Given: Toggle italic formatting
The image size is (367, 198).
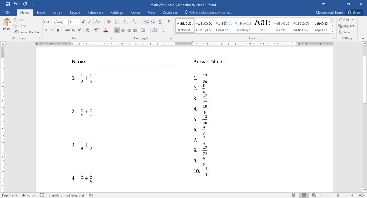Looking at the screenshot, I should [52, 30].
